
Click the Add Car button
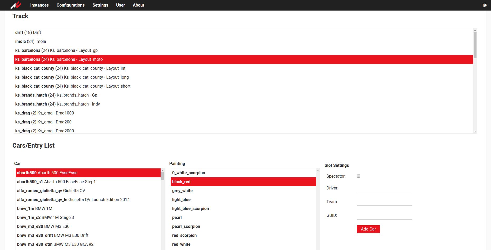[x=368, y=229]
